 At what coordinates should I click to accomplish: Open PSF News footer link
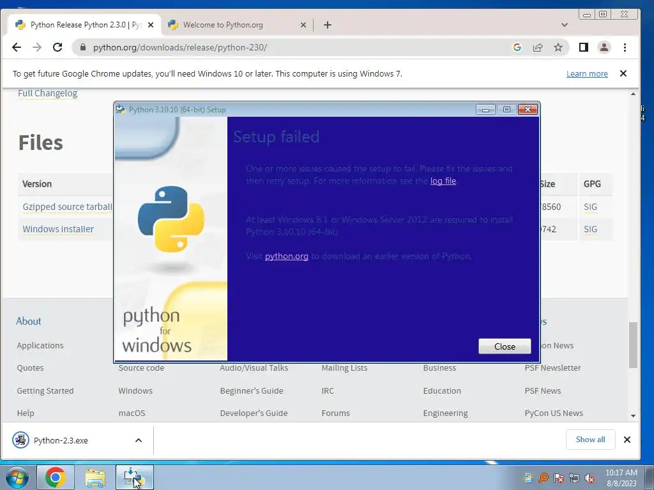coord(543,391)
